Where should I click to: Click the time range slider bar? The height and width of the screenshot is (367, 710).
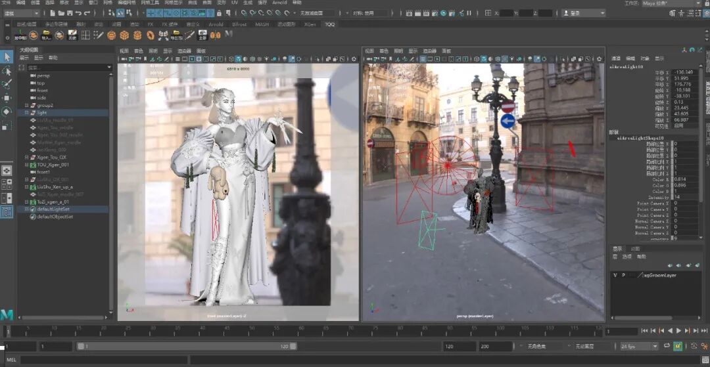point(187,346)
